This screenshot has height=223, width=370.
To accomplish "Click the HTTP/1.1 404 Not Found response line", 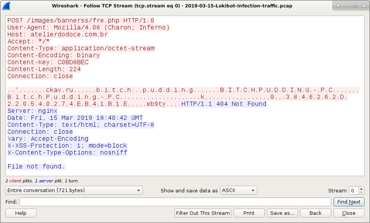I will pos(224,104).
